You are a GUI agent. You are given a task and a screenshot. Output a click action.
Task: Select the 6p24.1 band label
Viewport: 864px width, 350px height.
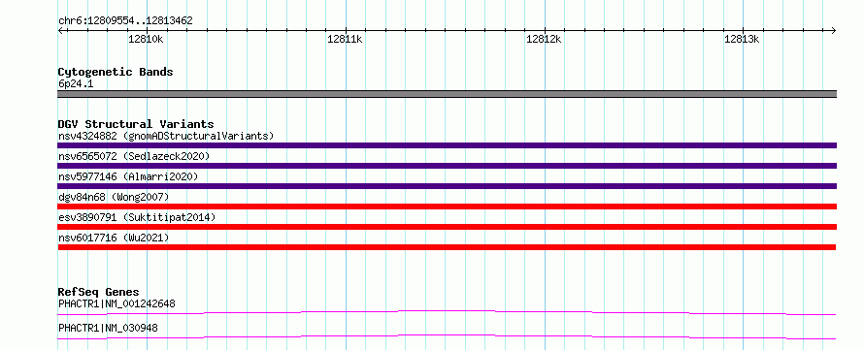coord(76,84)
